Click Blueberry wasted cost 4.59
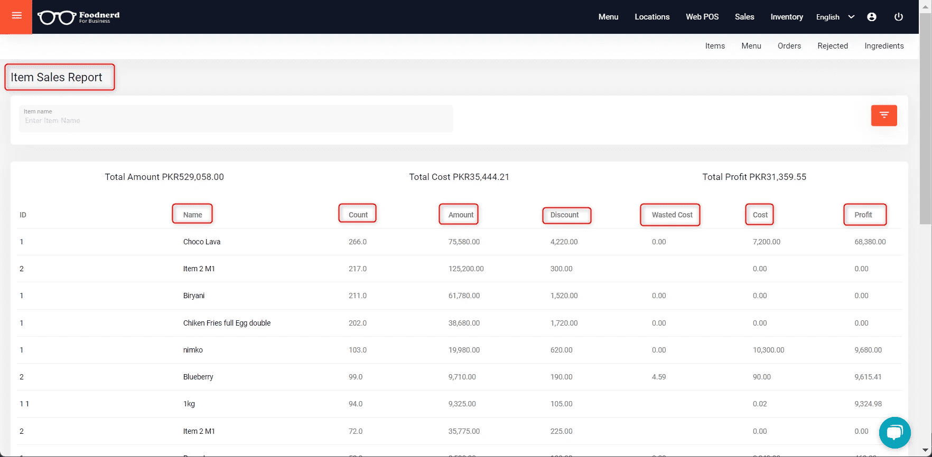 [x=659, y=377]
